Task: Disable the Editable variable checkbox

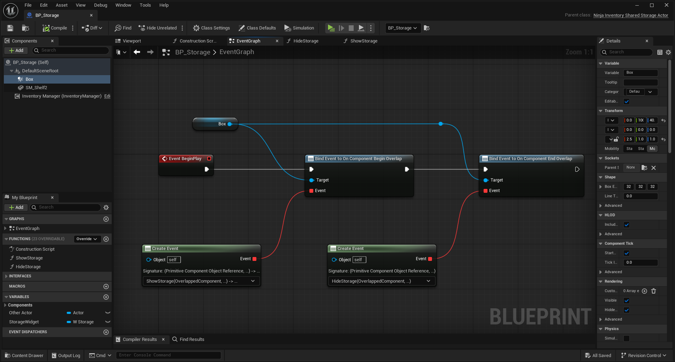Action: (x=627, y=101)
